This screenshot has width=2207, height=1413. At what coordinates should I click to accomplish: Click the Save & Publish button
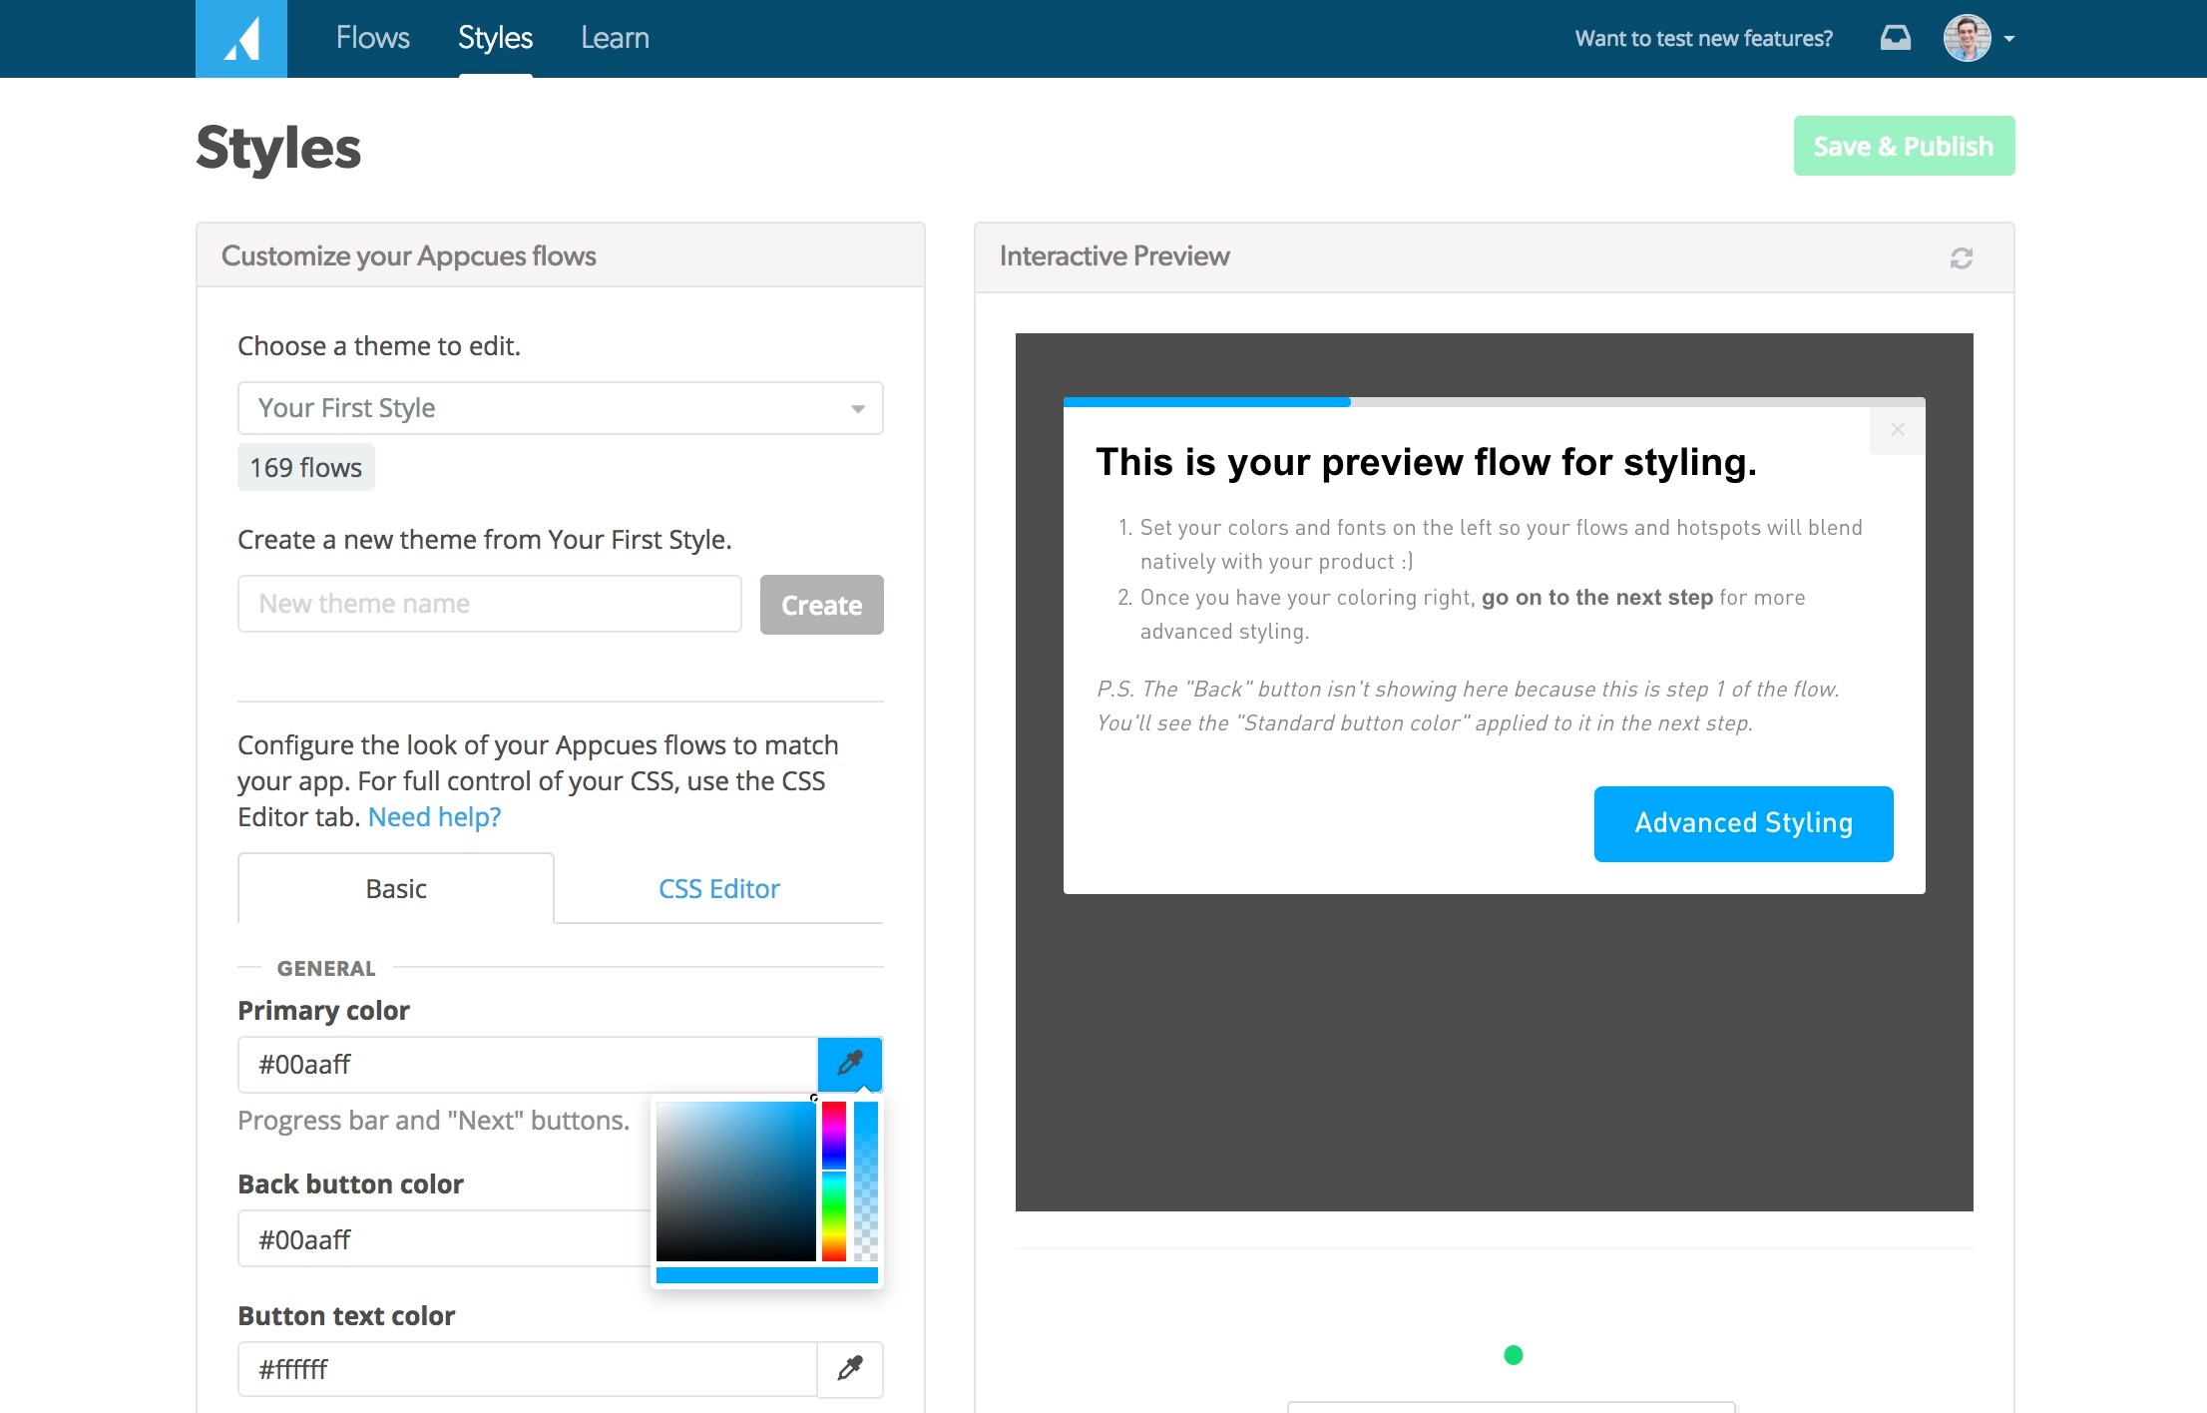tap(1903, 146)
